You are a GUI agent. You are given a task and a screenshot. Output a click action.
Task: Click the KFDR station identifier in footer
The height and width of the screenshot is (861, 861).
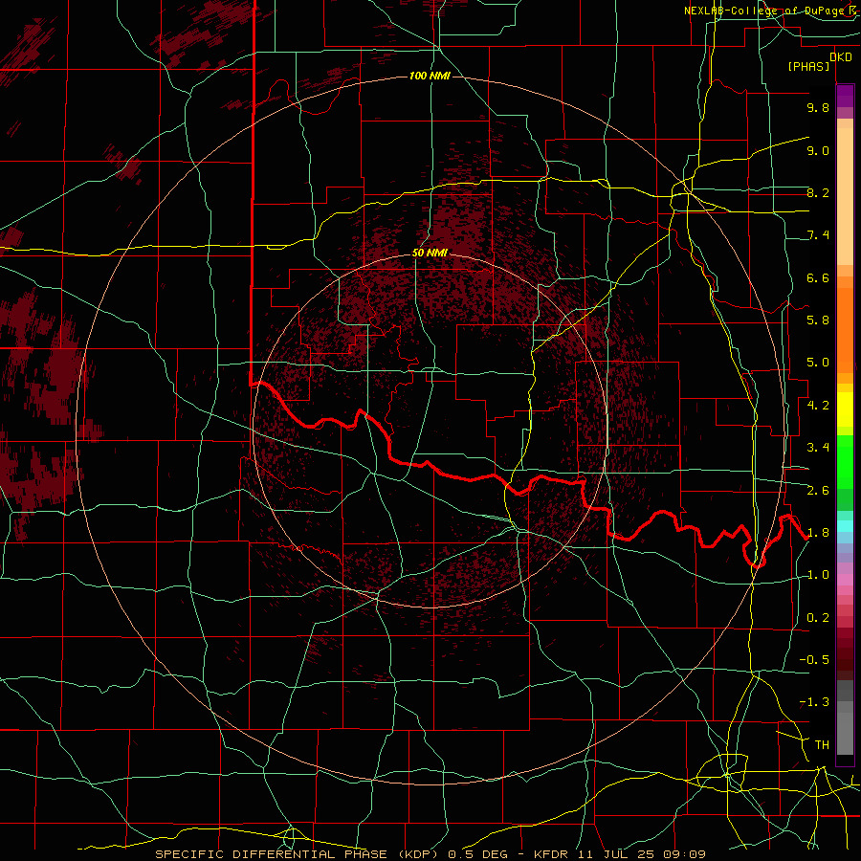click(552, 854)
